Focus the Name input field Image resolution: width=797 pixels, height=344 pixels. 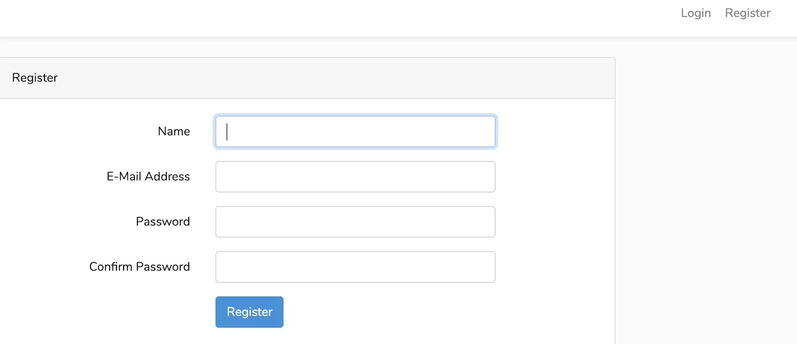(x=355, y=131)
